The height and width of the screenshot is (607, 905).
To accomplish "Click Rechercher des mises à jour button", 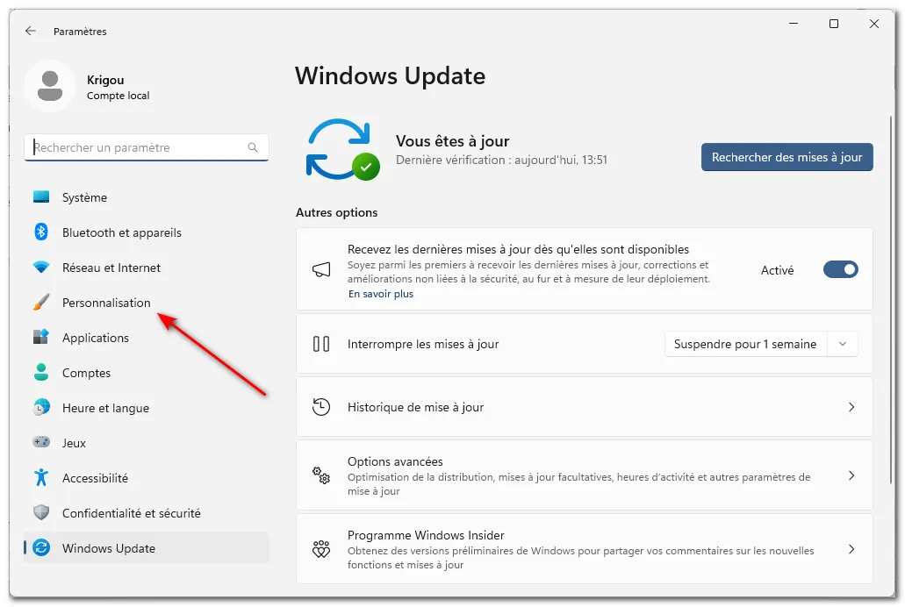I will pyautogui.click(x=787, y=158).
